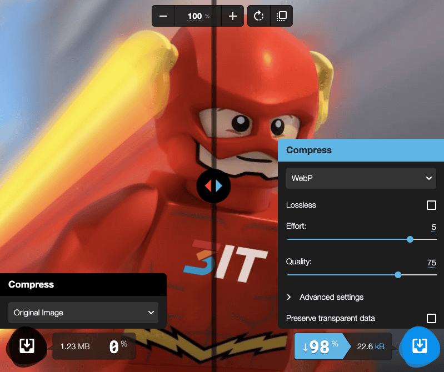Grab the center split-view comparison handle
444x372 pixels.
[213, 186]
